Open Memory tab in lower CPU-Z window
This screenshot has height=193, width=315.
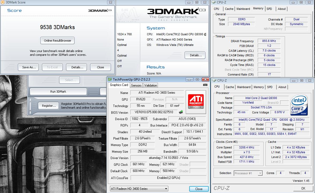[259, 87]
